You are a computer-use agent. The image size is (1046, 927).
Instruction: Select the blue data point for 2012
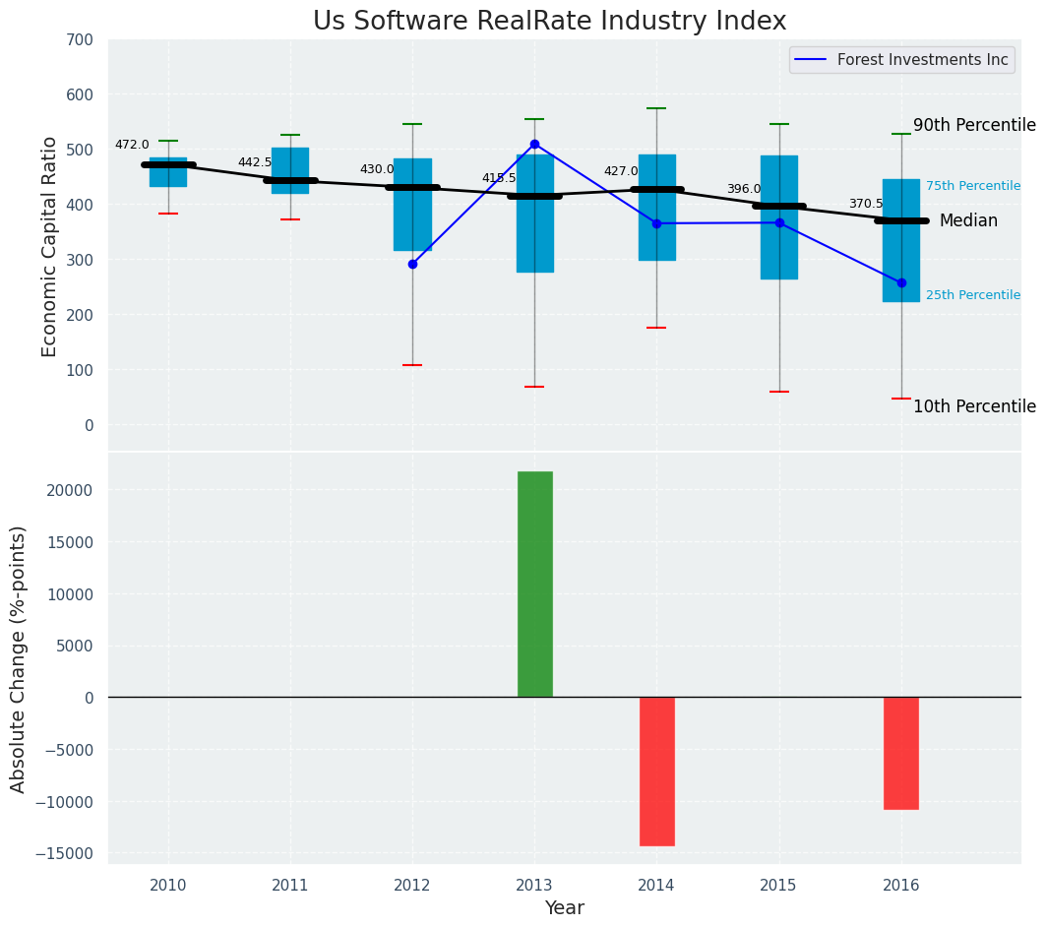tap(412, 264)
